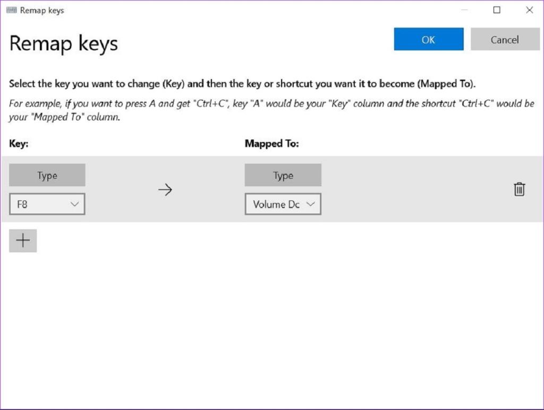Click Type button under Key column
Screen dimensions: 544x410
click(x=47, y=175)
